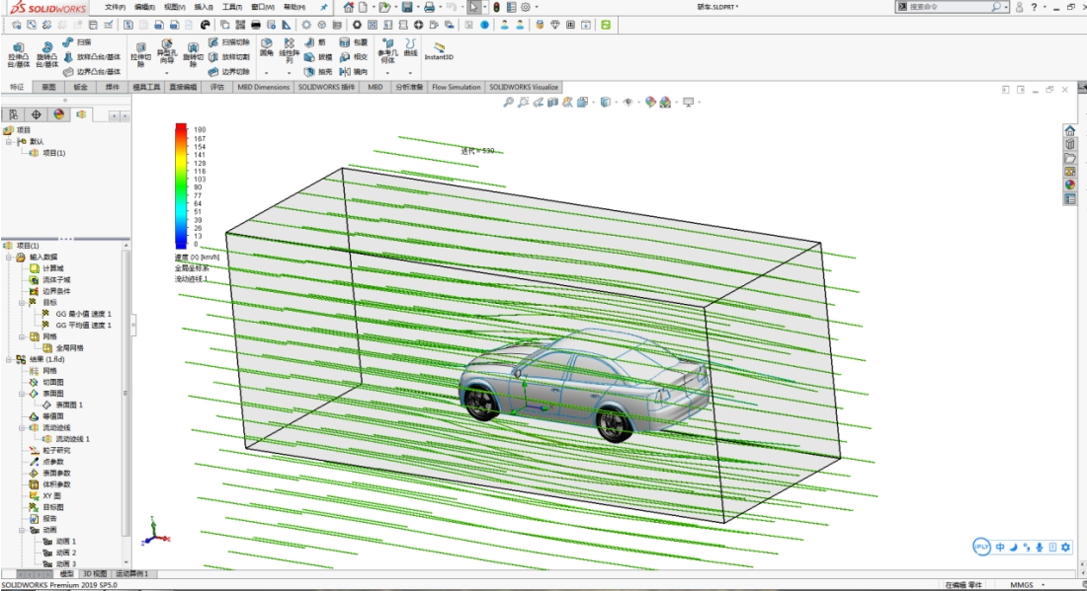Open the SOLIDWORKS Resources home icon in task pane

click(1069, 131)
